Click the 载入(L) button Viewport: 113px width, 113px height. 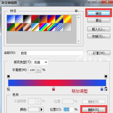pos(99,29)
